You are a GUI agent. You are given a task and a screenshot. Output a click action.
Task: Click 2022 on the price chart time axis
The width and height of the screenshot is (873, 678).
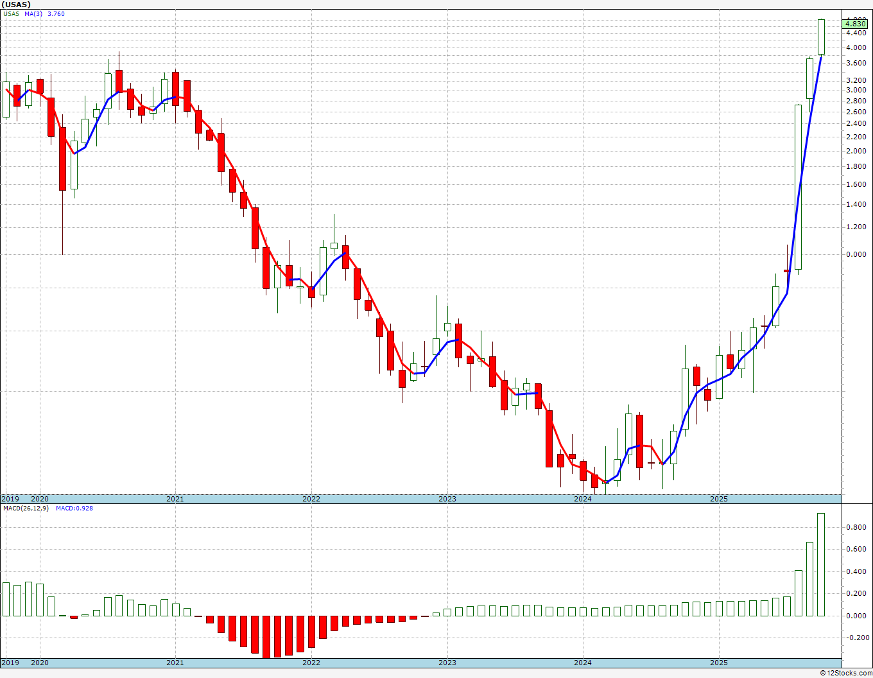click(311, 499)
